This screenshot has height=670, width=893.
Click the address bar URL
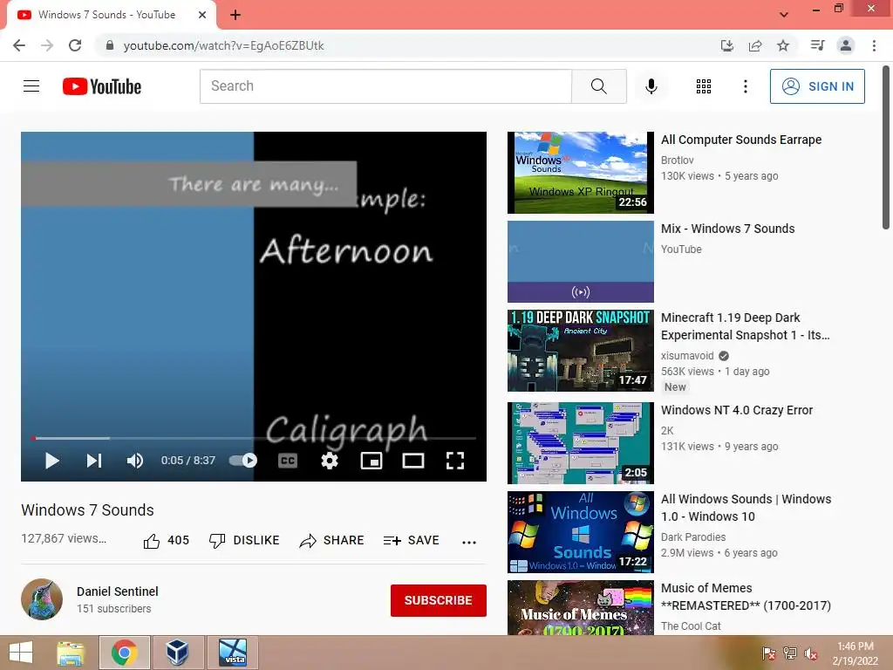[223, 45]
